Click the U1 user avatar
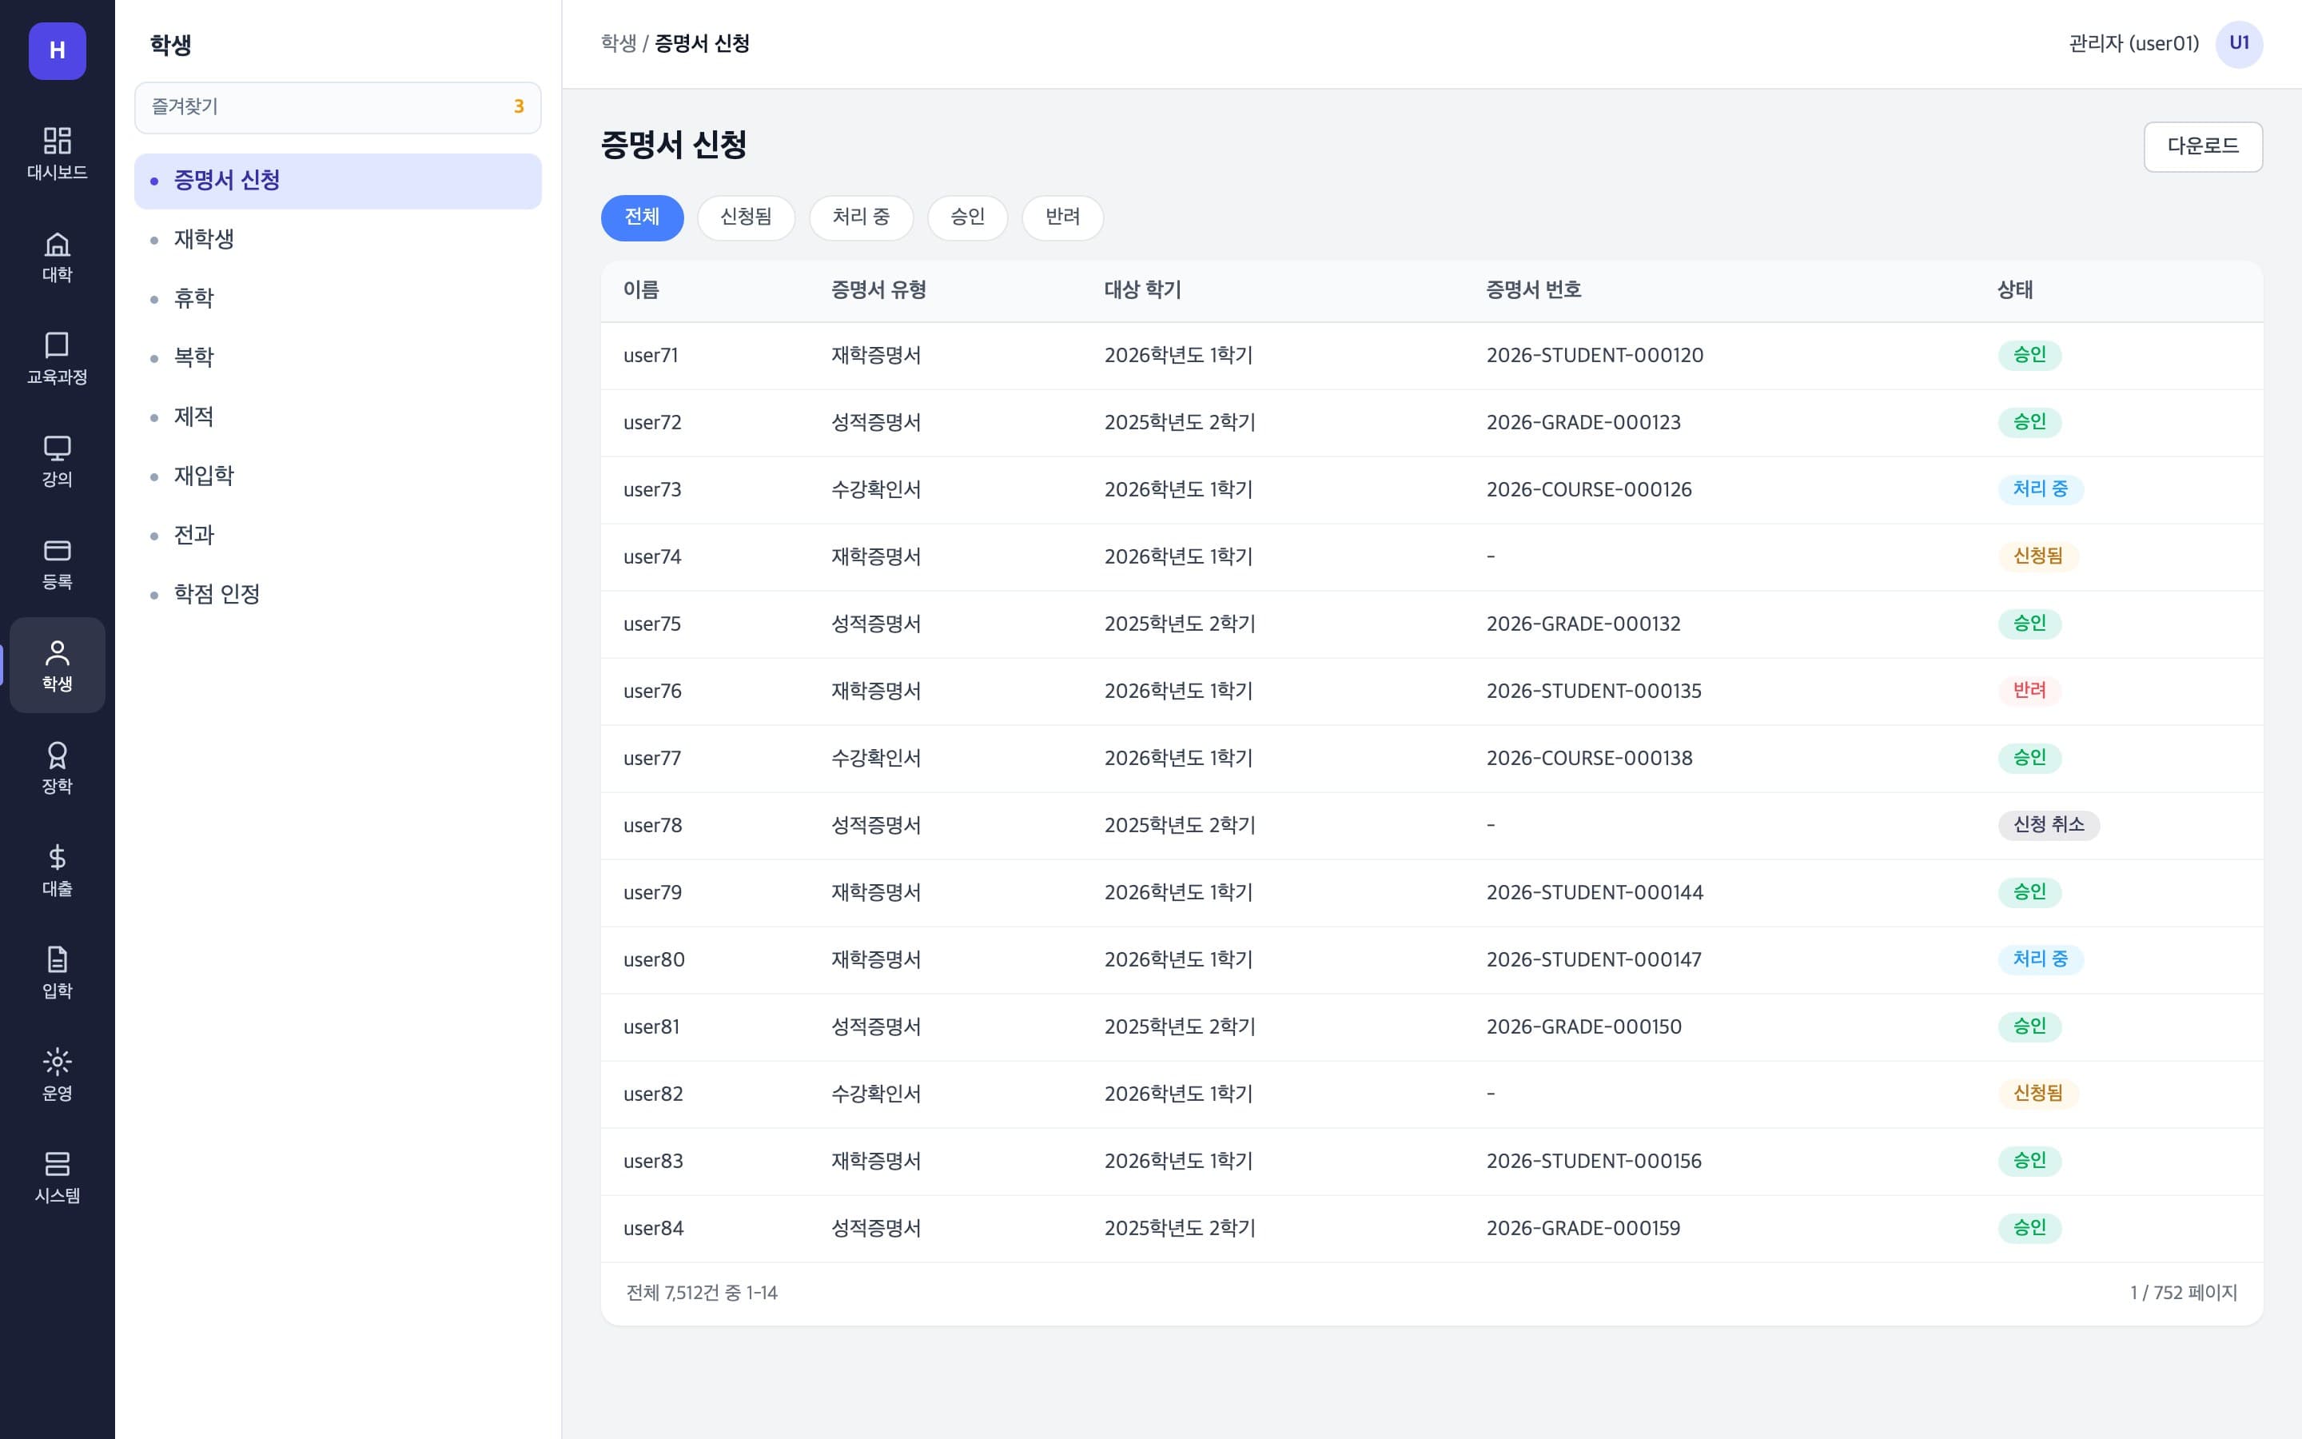 [x=2238, y=44]
